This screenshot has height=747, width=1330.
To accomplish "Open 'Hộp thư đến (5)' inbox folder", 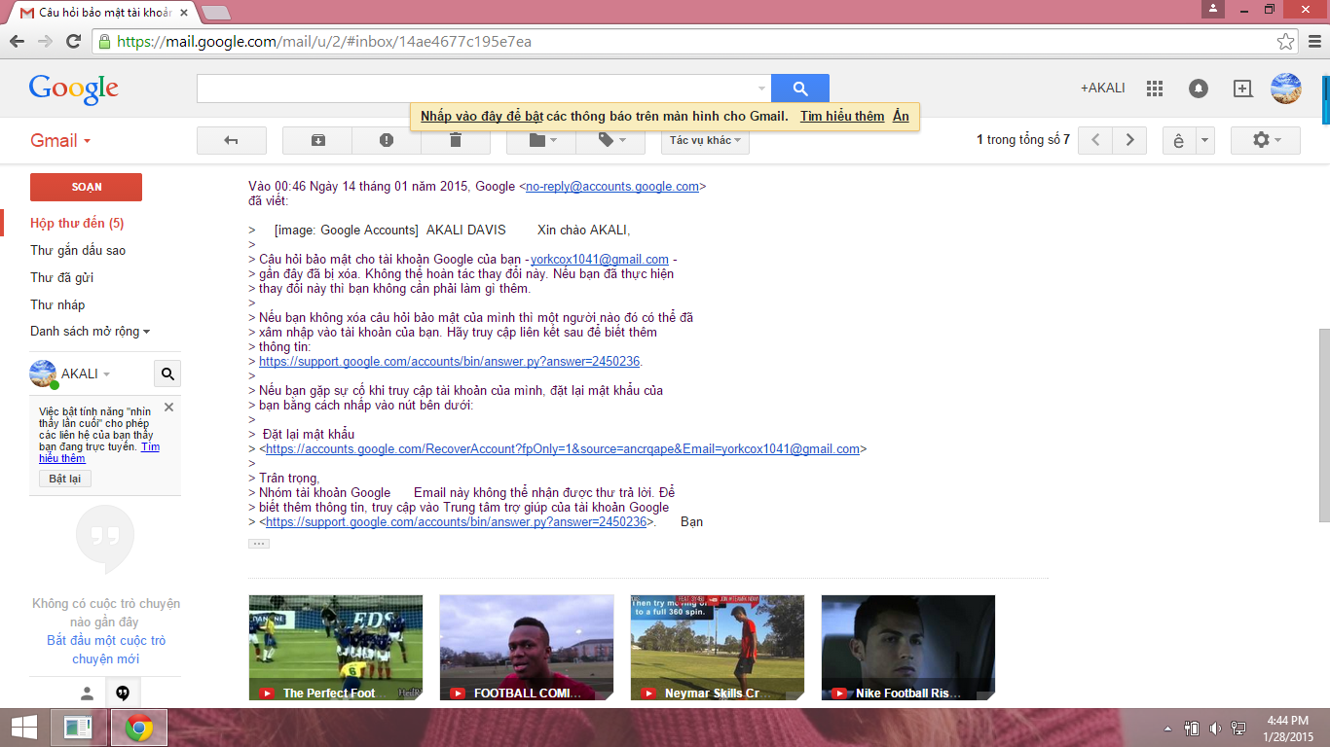I will coord(77,223).
